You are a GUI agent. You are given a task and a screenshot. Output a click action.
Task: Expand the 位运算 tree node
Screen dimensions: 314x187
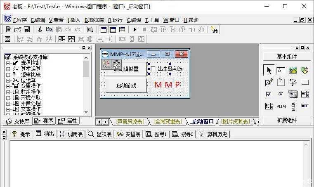(8, 80)
